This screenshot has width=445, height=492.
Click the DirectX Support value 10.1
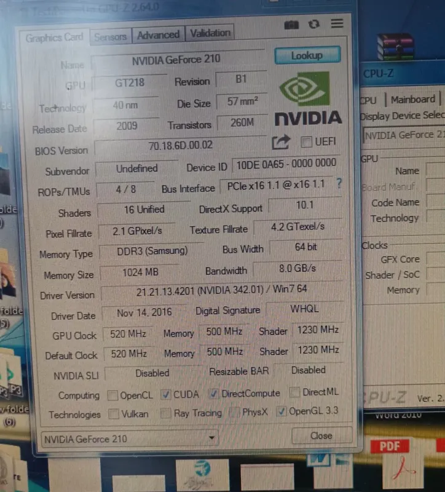coord(305,205)
